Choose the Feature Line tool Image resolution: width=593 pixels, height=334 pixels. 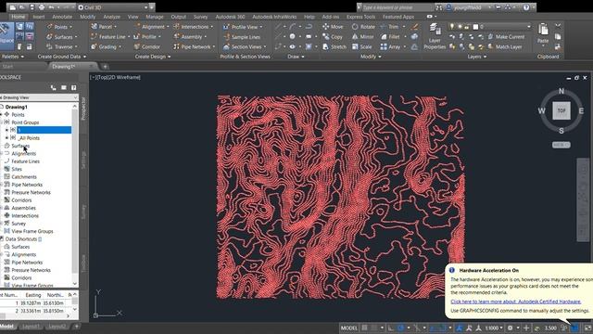click(109, 37)
